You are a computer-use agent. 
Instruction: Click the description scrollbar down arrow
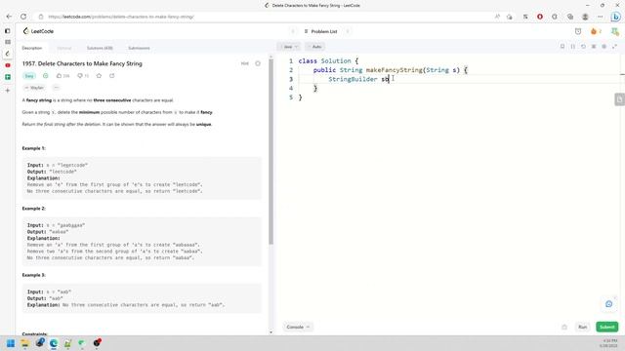271,331
